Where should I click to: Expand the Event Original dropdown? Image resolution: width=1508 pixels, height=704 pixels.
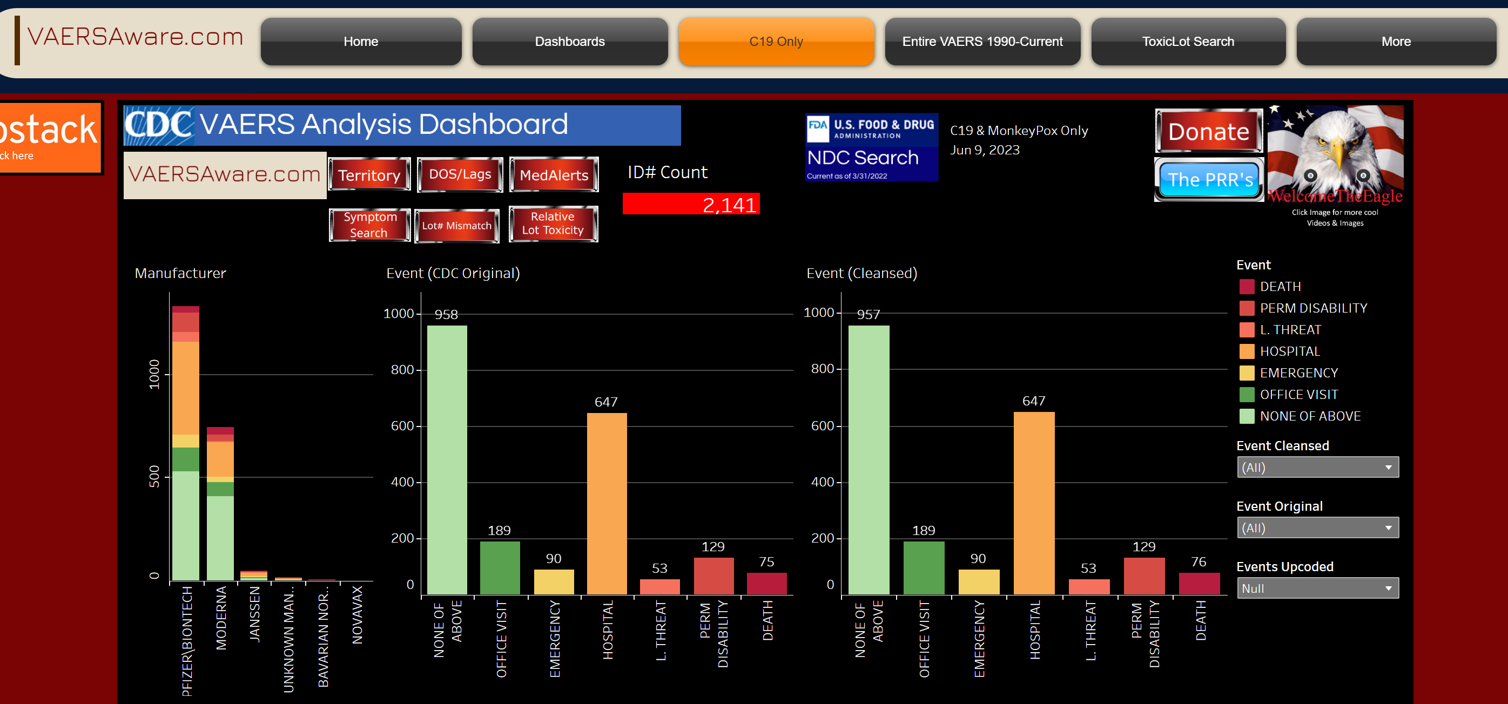coord(1318,528)
